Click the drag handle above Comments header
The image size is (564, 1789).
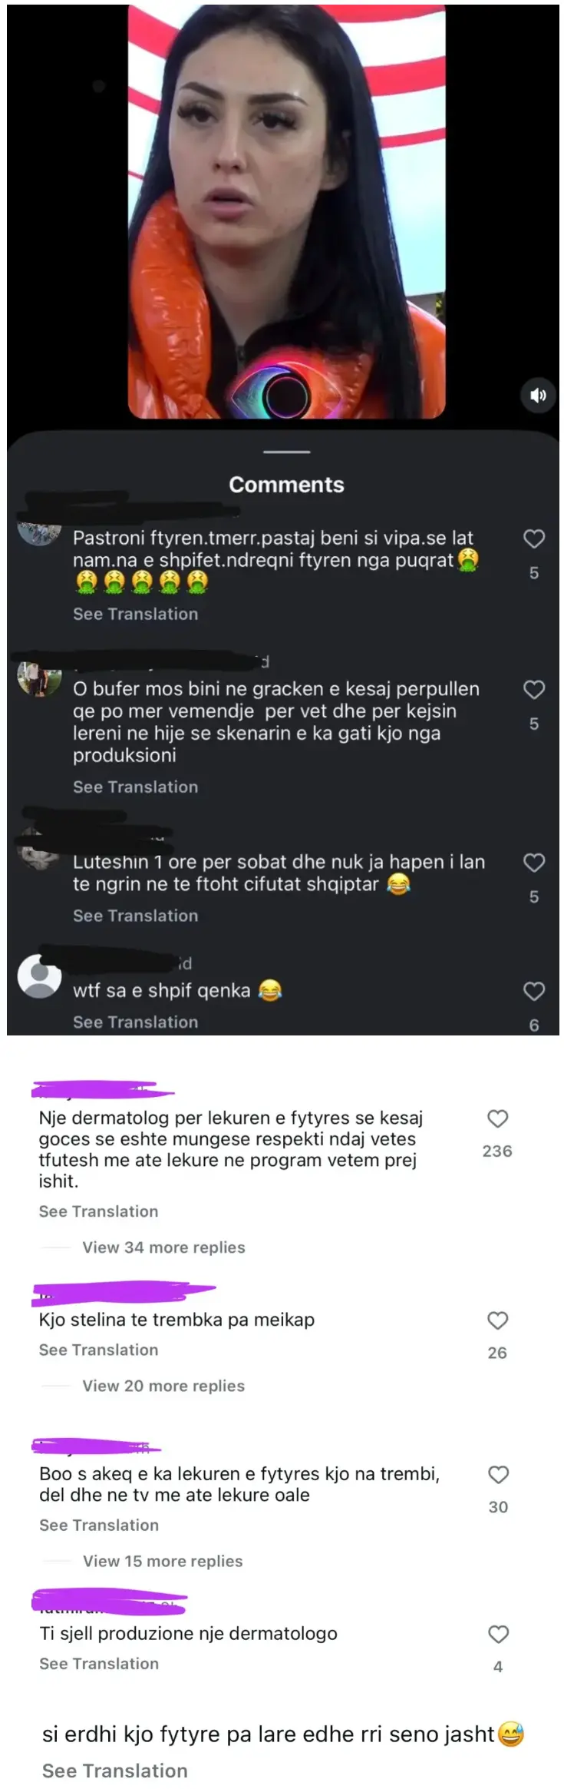[x=286, y=452]
